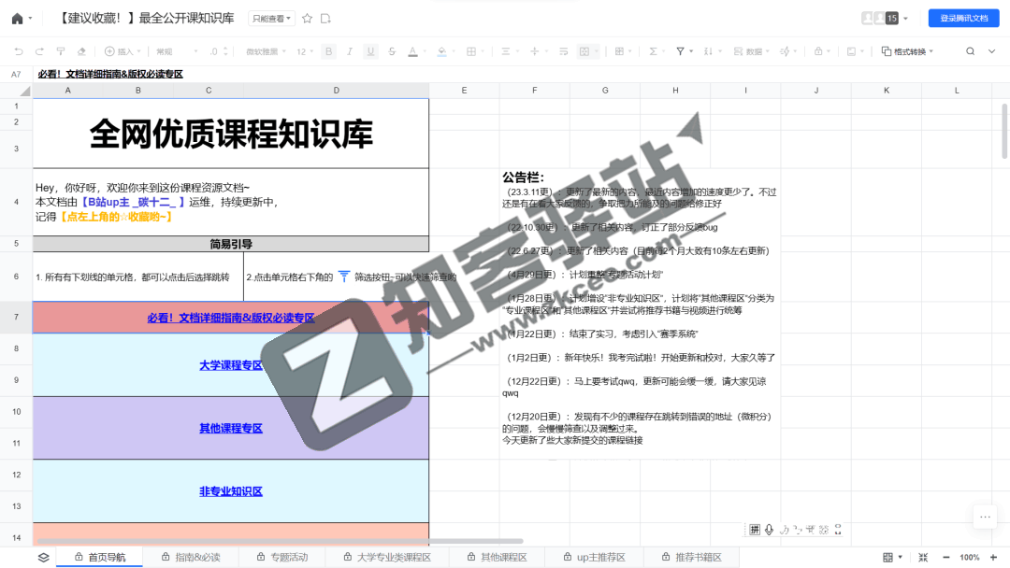The width and height of the screenshot is (1010, 568).
Task: Toggle underline formatting
Action: (x=369, y=50)
